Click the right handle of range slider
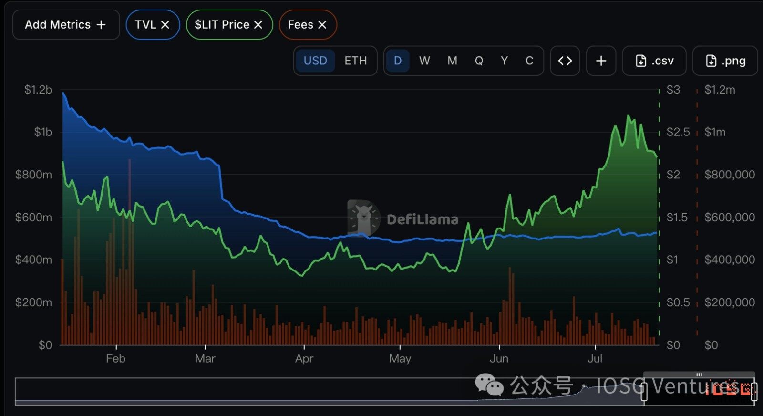The image size is (763, 416). point(754,391)
